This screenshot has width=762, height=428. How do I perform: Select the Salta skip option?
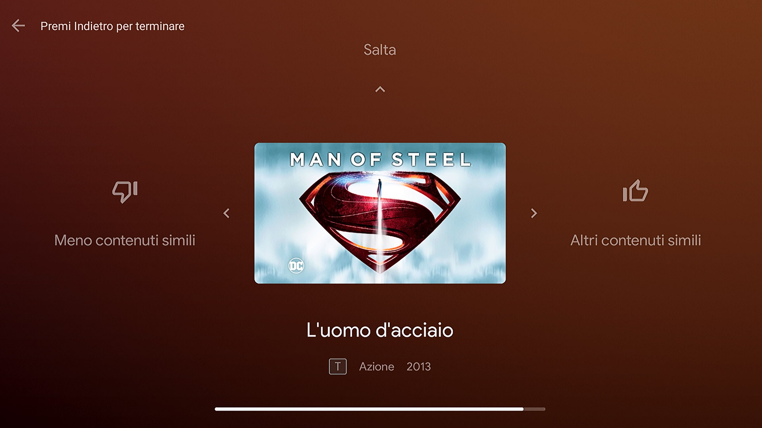coord(380,50)
